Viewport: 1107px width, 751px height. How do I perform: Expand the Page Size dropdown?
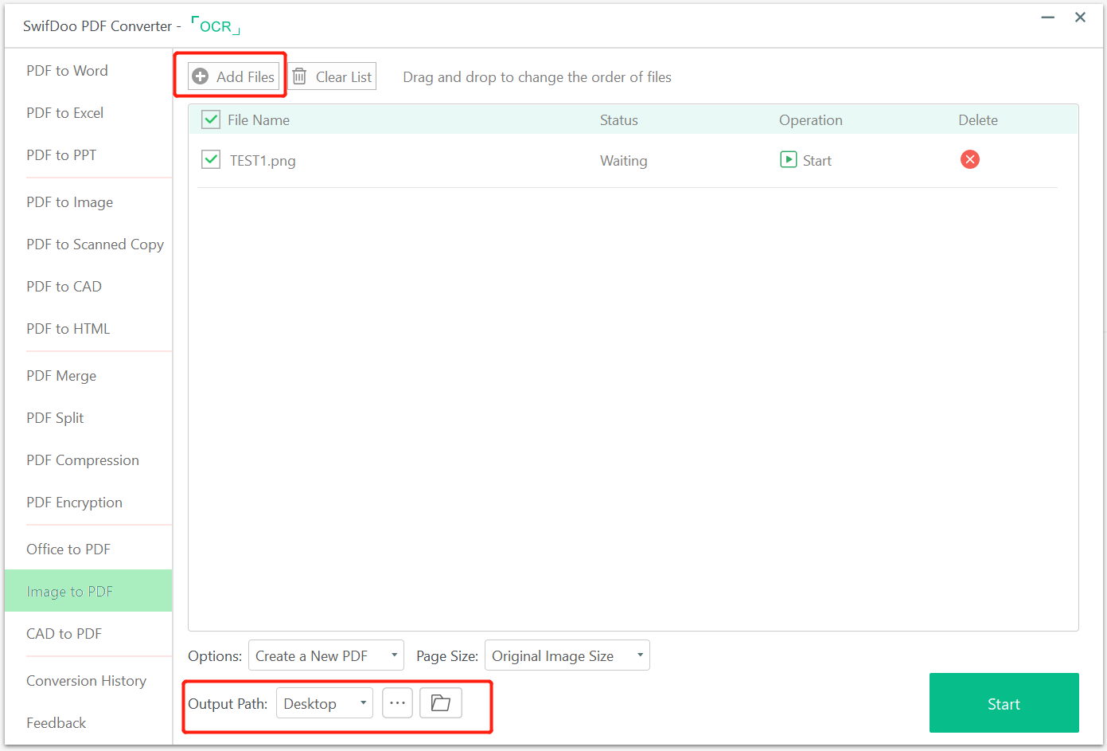pyautogui.click(x=567, y=655)
